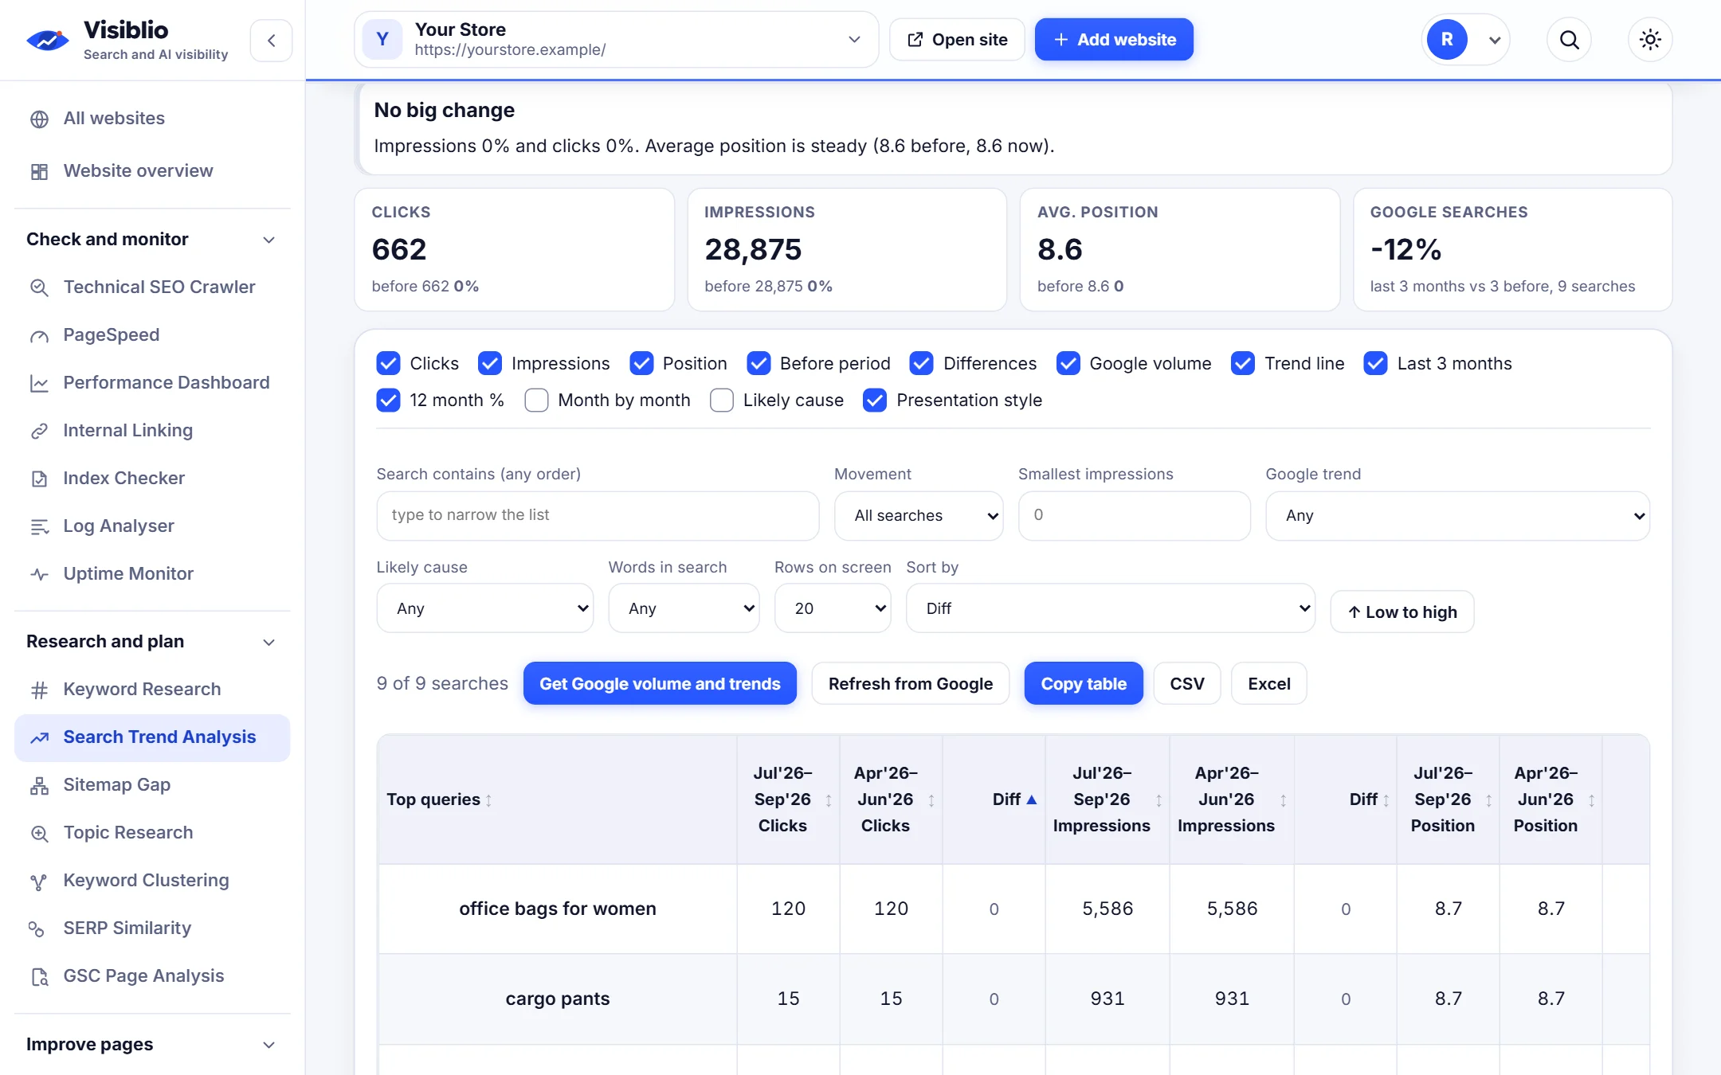Image resolution: width=1721 pixels, height=1075 pixels.
Task: Click the Internal Linking chain icon
Action: [x=39, y=431]
